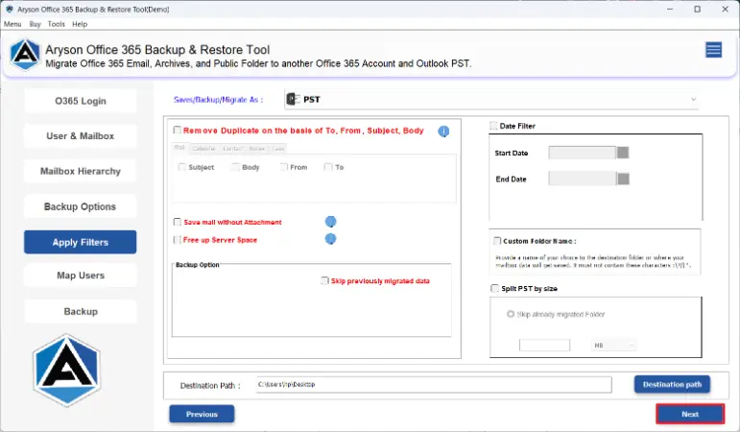Enable Save mail without Attachment
The width and height of the screenshot is (740, 432).
click(x=177, y=222)
